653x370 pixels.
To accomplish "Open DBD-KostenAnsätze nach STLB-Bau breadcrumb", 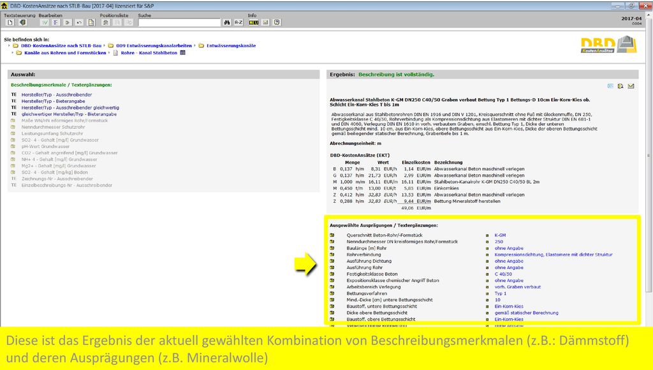I will (x=61, y=46).
